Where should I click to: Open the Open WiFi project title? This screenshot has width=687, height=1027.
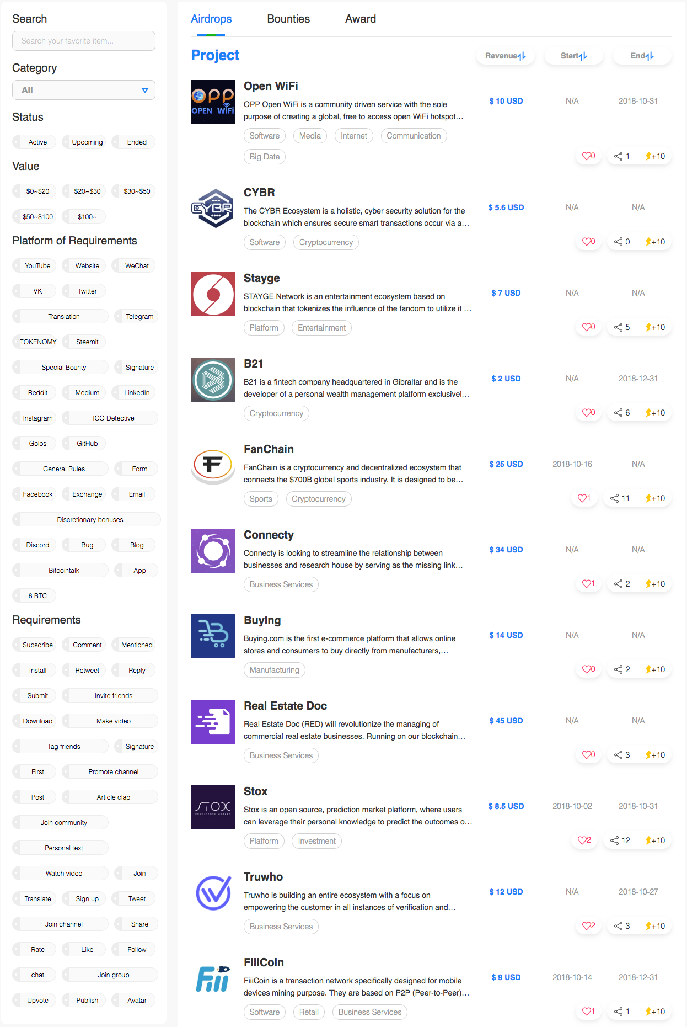271,86
